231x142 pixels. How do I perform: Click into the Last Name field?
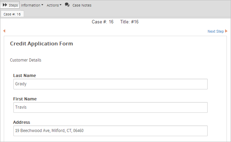tap(110, 84)
